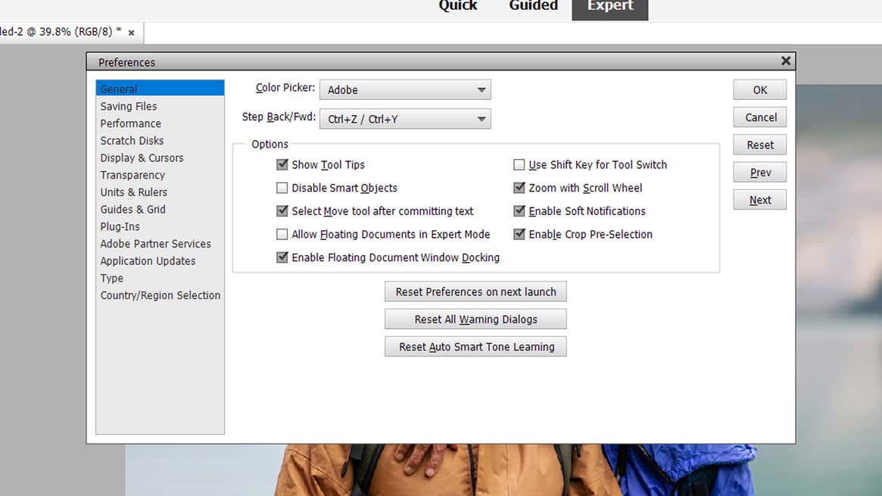Viewport: 882px width, 496px height.
Task: Click Reset Preferences on next launch
Action: (475, 292)
